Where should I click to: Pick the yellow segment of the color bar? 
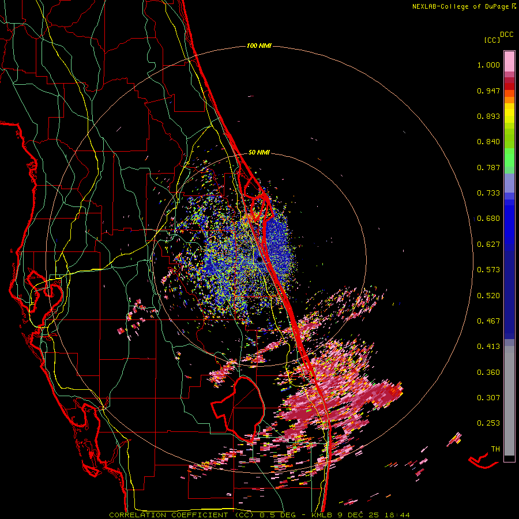[x=509, y=114]
